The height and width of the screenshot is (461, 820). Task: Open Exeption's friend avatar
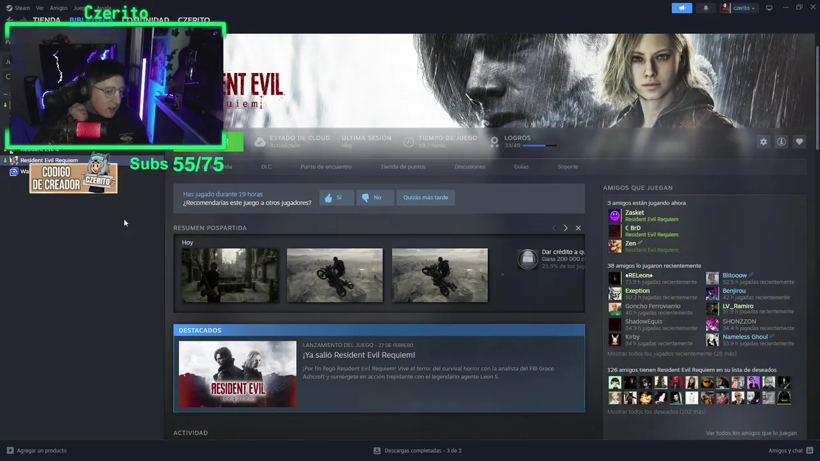[x=614, y=294]
